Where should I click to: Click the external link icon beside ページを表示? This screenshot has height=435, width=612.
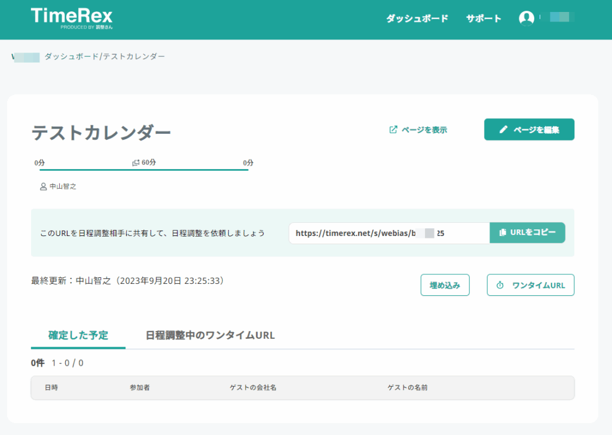coord(393,130)
